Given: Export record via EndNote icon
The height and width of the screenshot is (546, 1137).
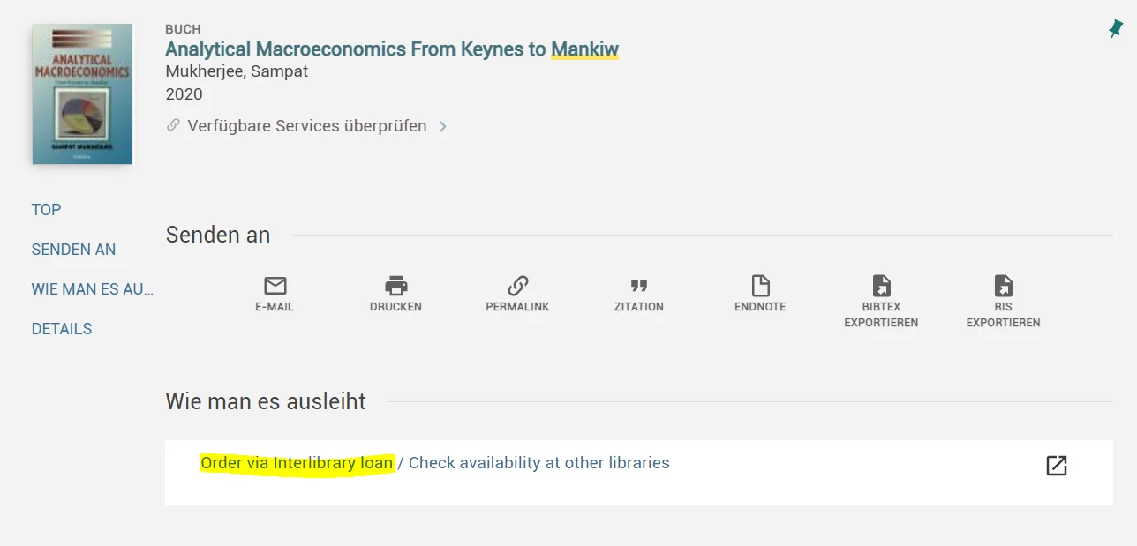Looking at the screenshot, I should tap(760, 286).
